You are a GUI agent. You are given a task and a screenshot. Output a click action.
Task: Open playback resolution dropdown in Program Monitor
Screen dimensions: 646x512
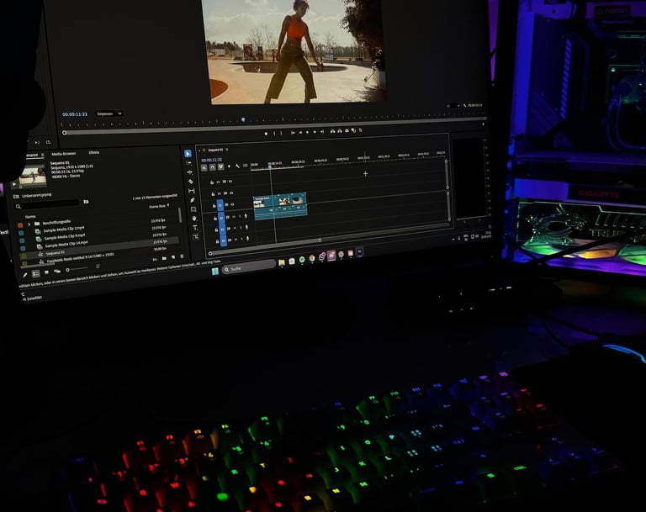[x=453, y=106]
